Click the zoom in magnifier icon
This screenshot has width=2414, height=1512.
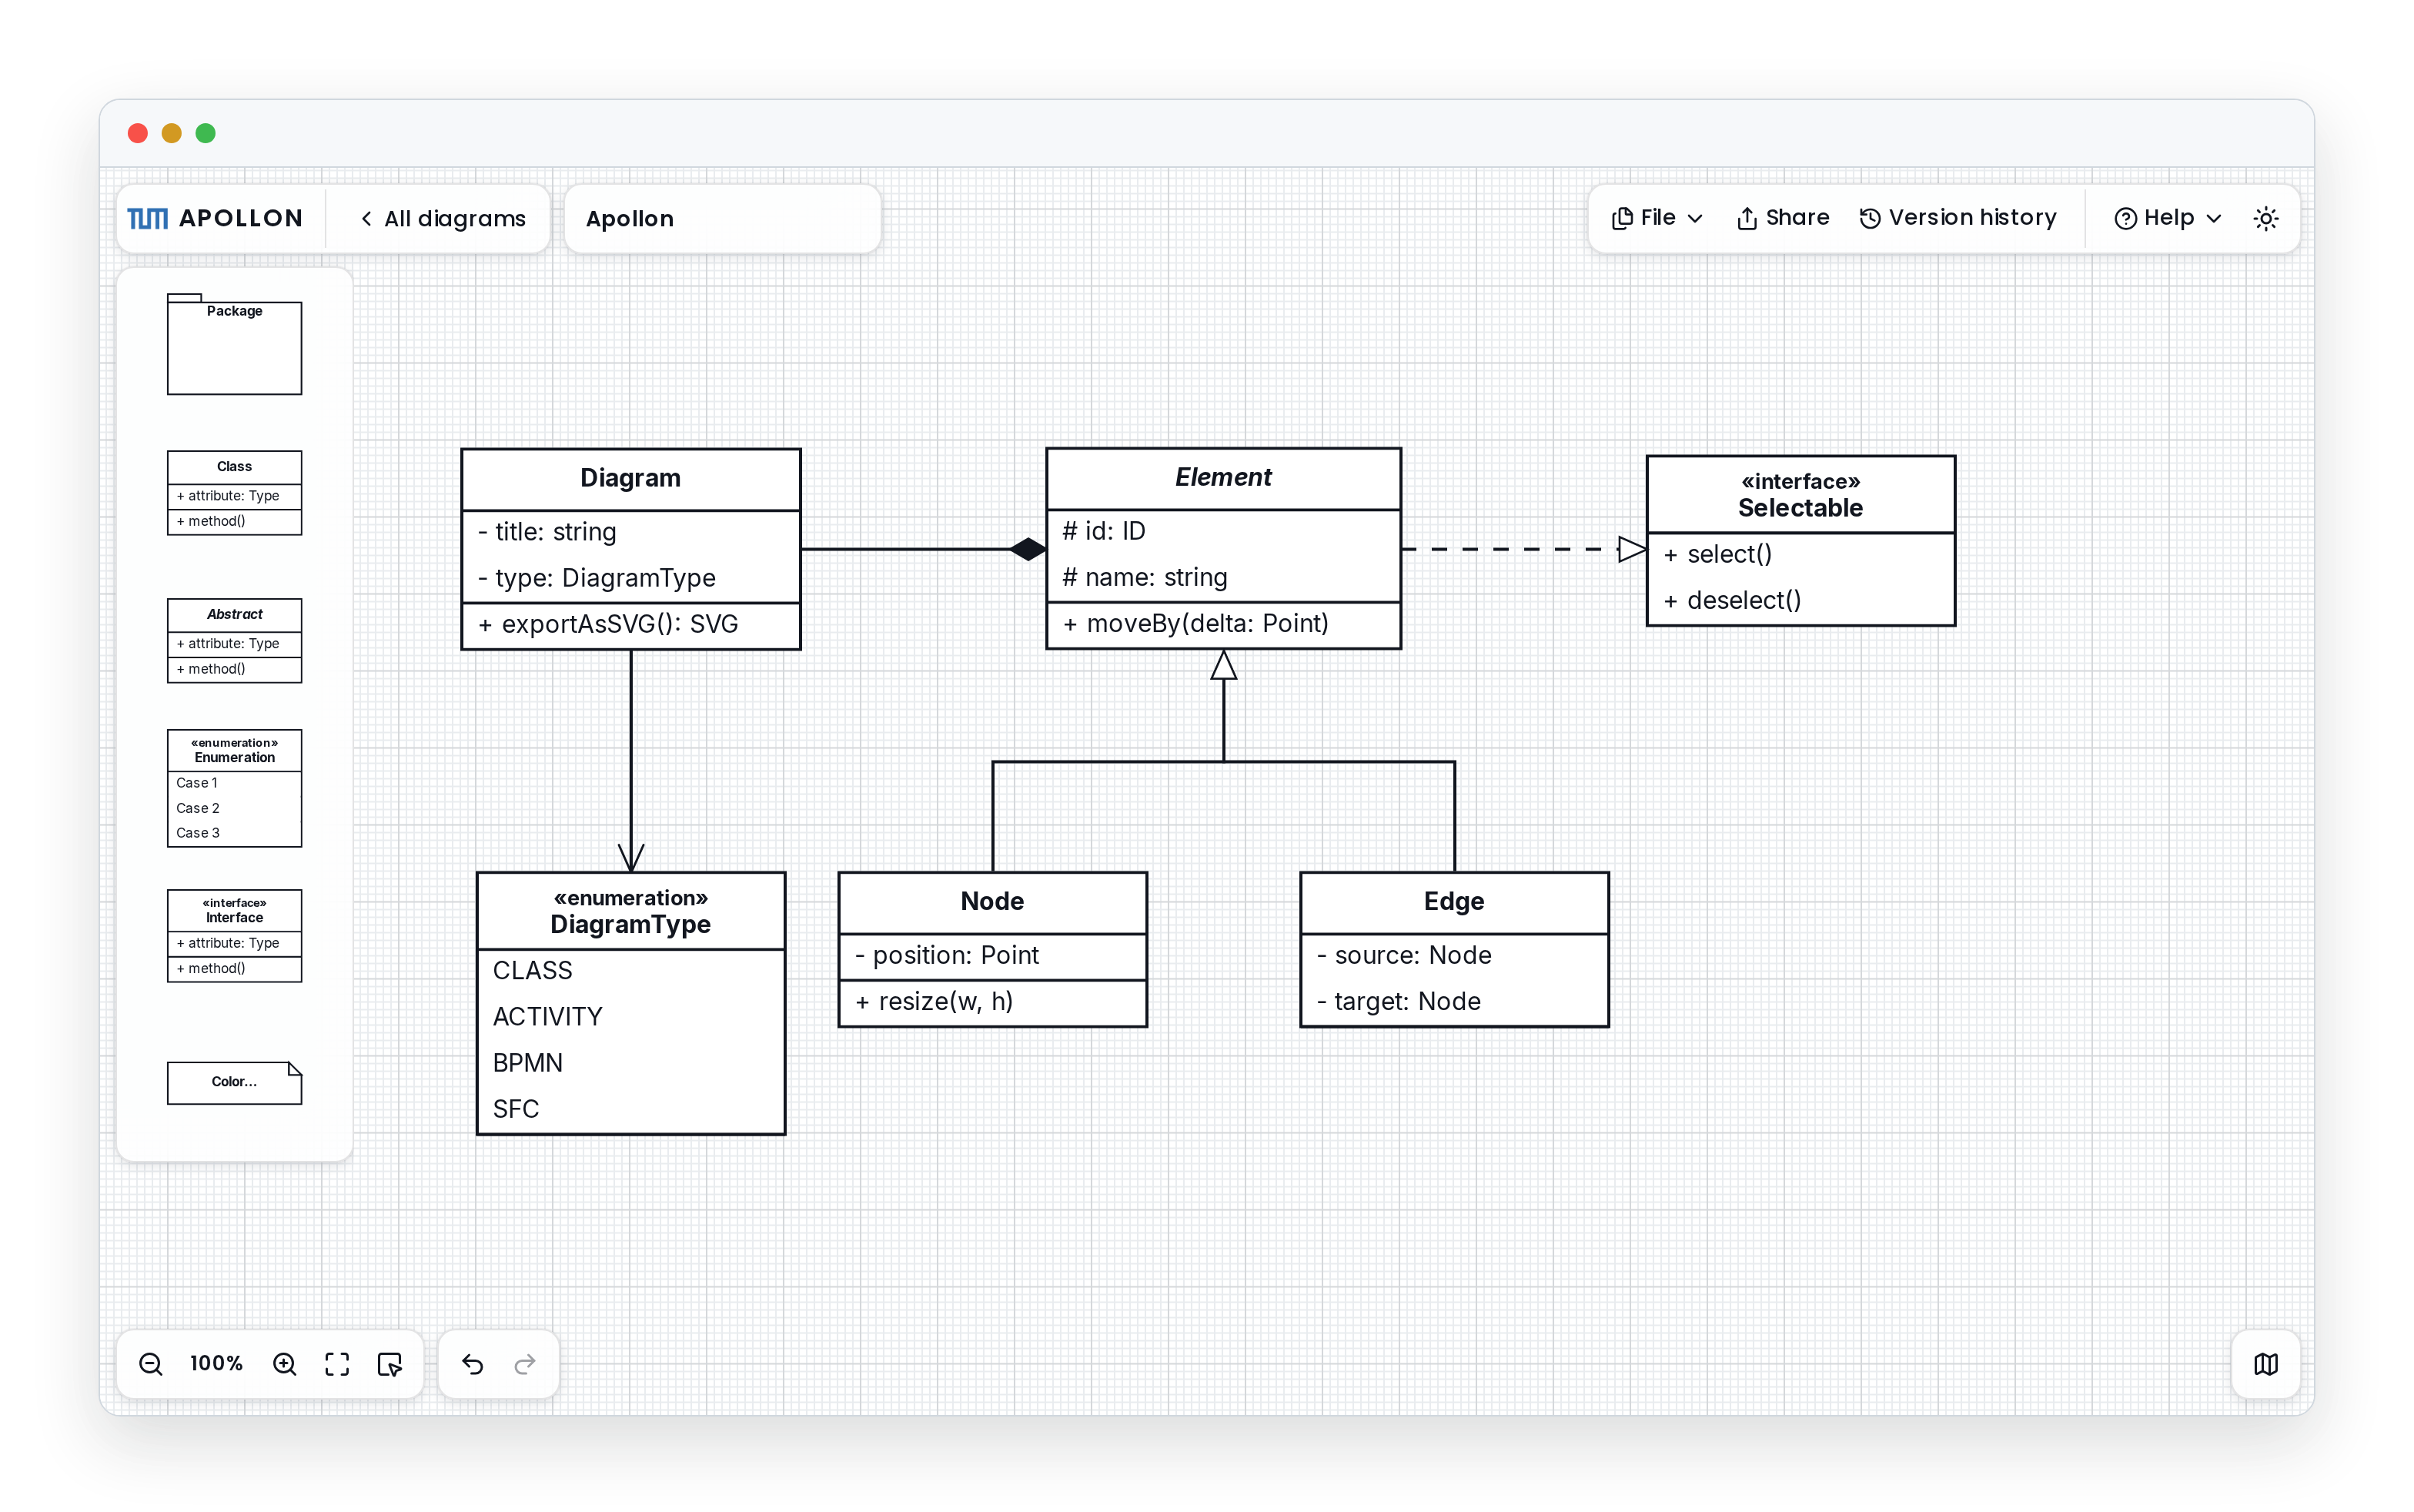[x=285, y=1364]
